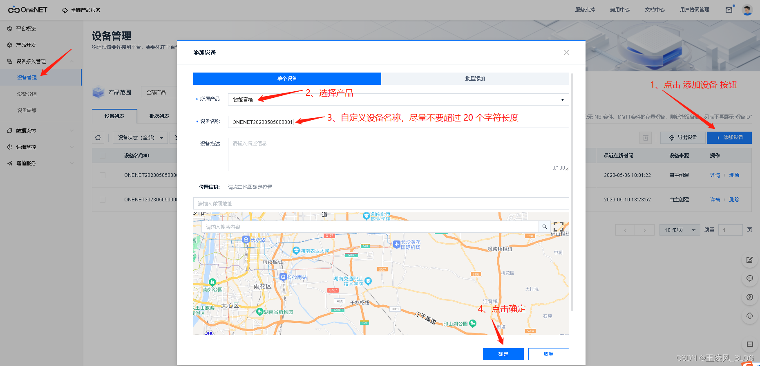Viewport: 760px width, 366px height.
Task: Open the 设备状态 (全部) dropdown
Action: click(x=140, y=138)
